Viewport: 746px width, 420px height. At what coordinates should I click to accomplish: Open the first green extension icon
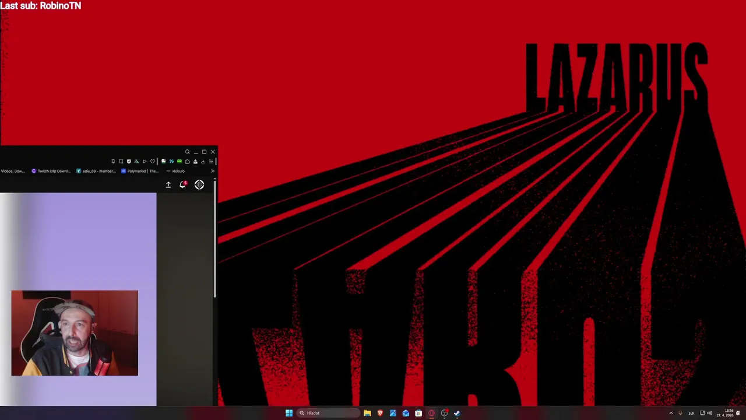(163, 162)
